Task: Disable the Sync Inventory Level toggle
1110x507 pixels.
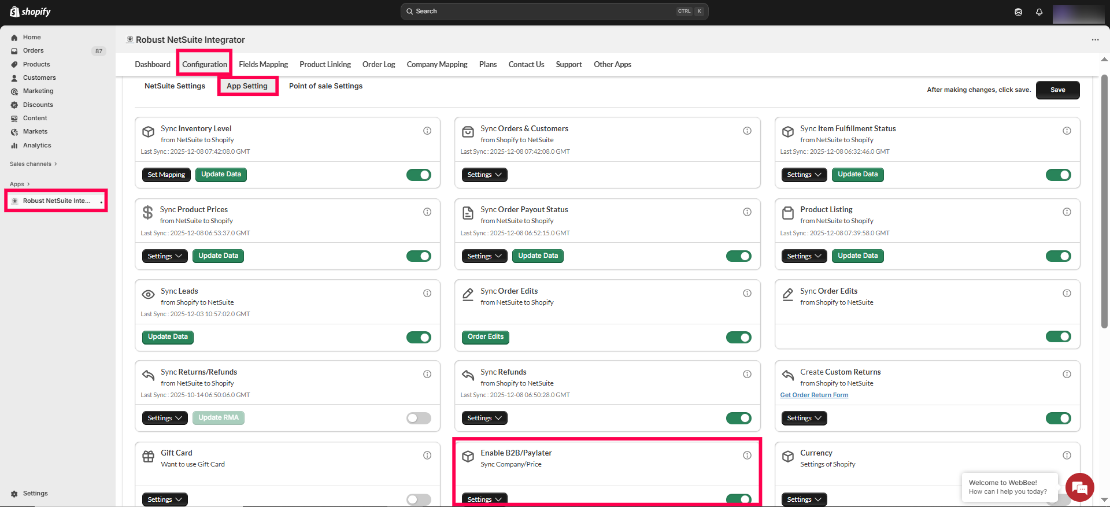Action: click(419, 175)
